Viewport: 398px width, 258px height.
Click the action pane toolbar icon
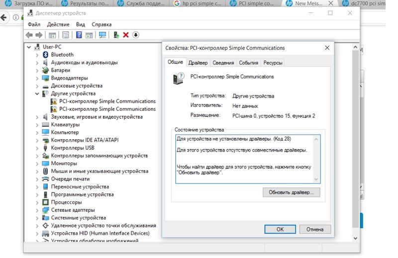click(89, 35)
